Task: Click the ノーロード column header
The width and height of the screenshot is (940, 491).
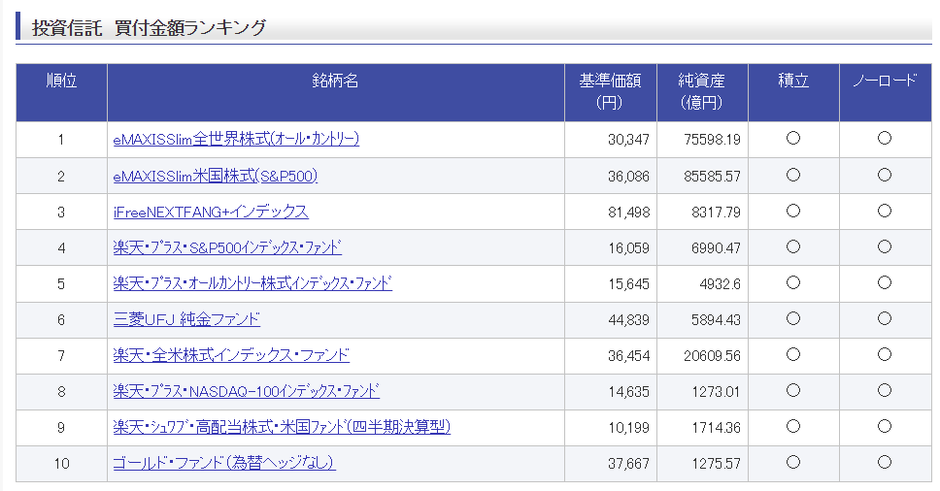Action: pyautogui.click(x=884, y=82)
